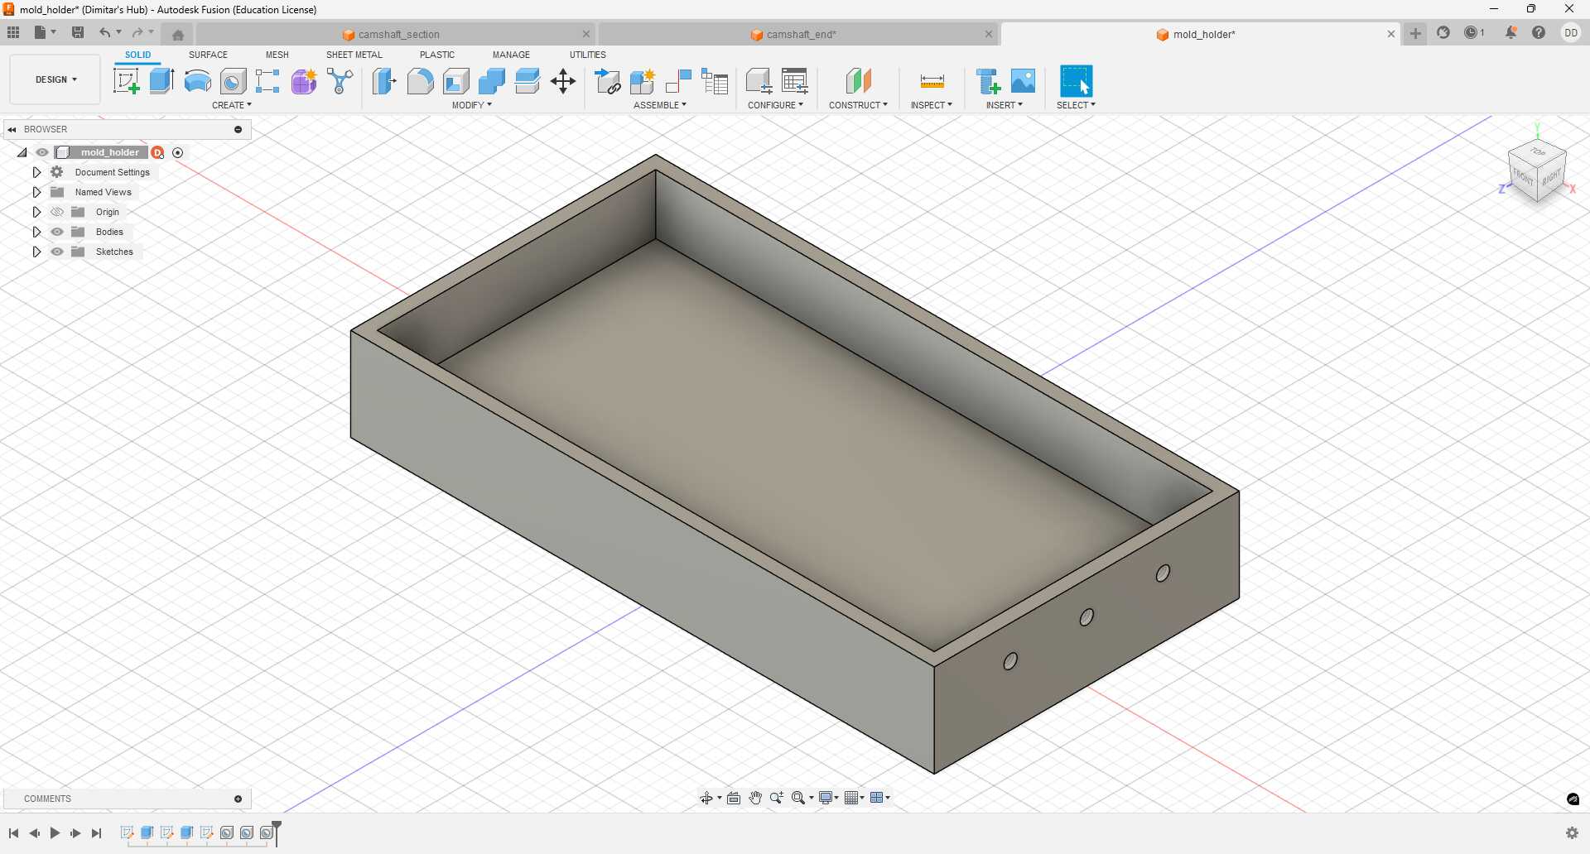This screenshot has width=1590, height=854.
Task: Open the Joint tool in Assemble
Action: coord(678,81)
